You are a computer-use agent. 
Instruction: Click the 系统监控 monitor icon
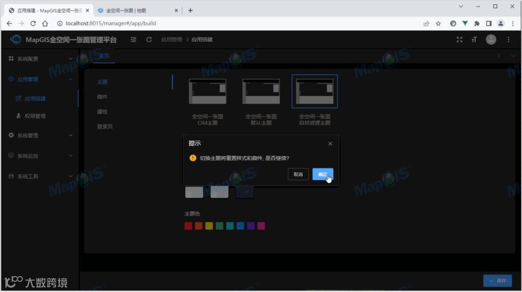11,156
